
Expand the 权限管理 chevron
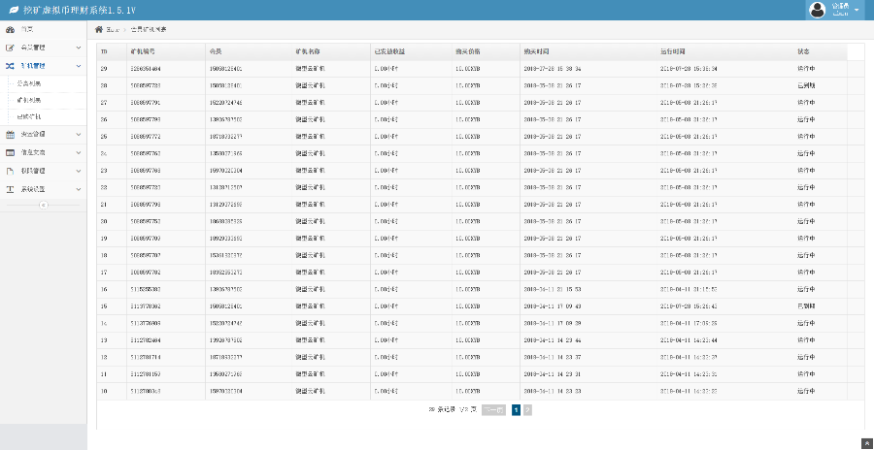(79, 171)
